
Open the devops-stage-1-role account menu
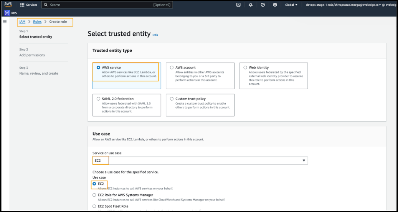[x=349, y=5]
